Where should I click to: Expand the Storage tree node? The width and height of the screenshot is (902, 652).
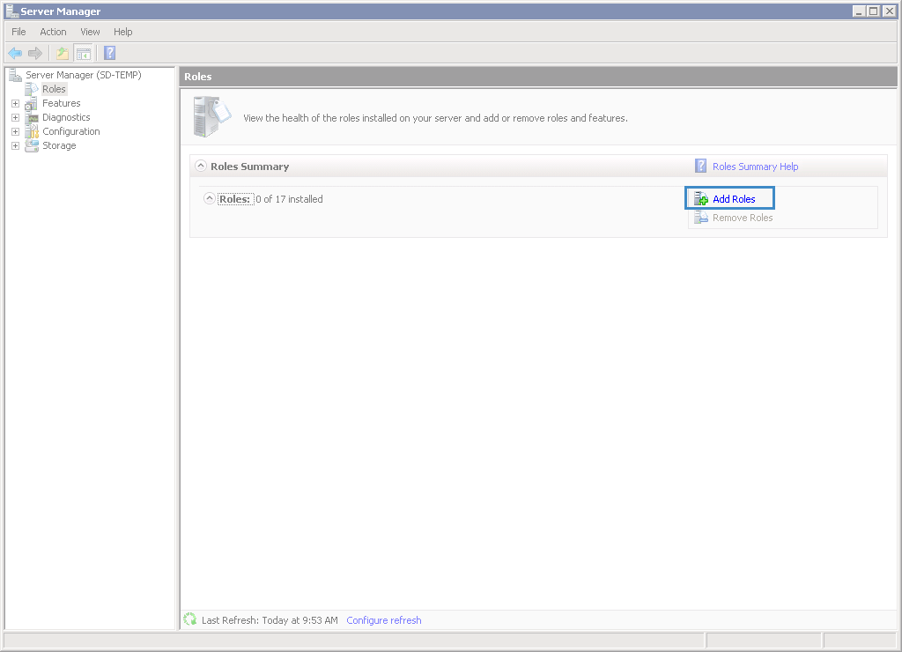pyautogui.click(x=15, y=145)
